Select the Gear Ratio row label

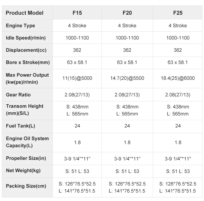click(18, 95)
